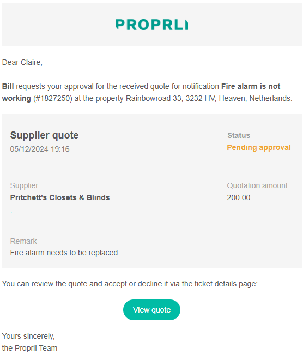Select the Pending approval status text

point(259,147)
